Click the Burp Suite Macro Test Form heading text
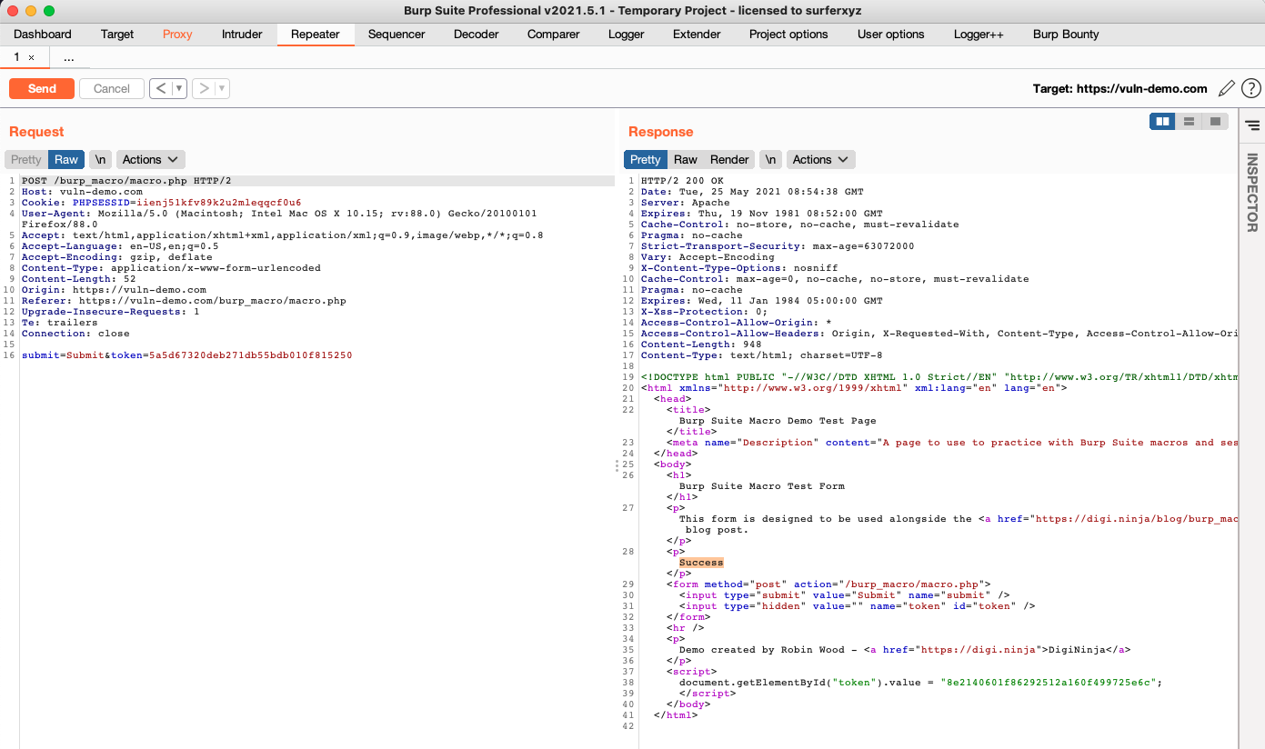This screenshot has height=749, width=1265. pos(762,486)
